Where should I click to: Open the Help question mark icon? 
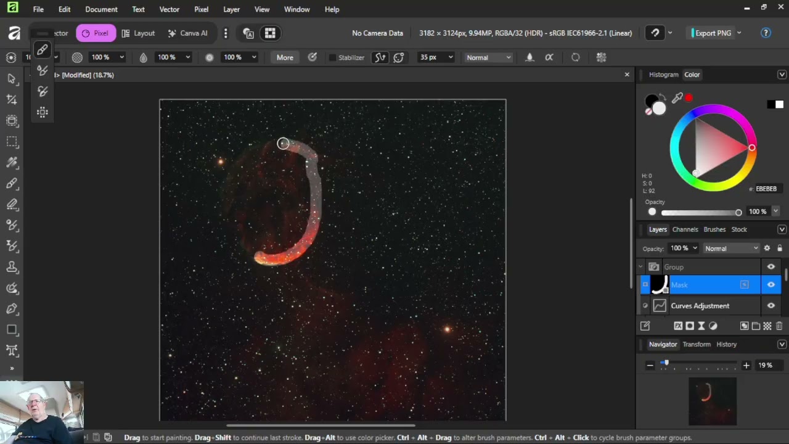click(766, 33)
